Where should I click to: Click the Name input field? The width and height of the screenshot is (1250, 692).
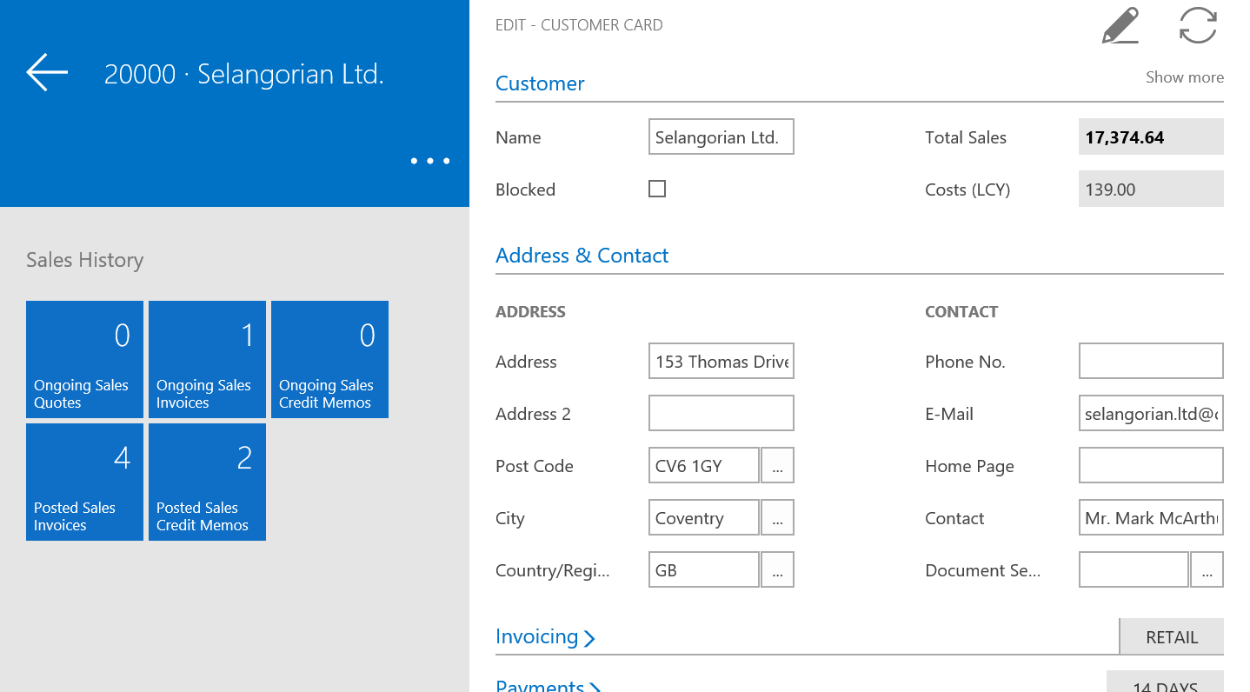coord(721,137)
